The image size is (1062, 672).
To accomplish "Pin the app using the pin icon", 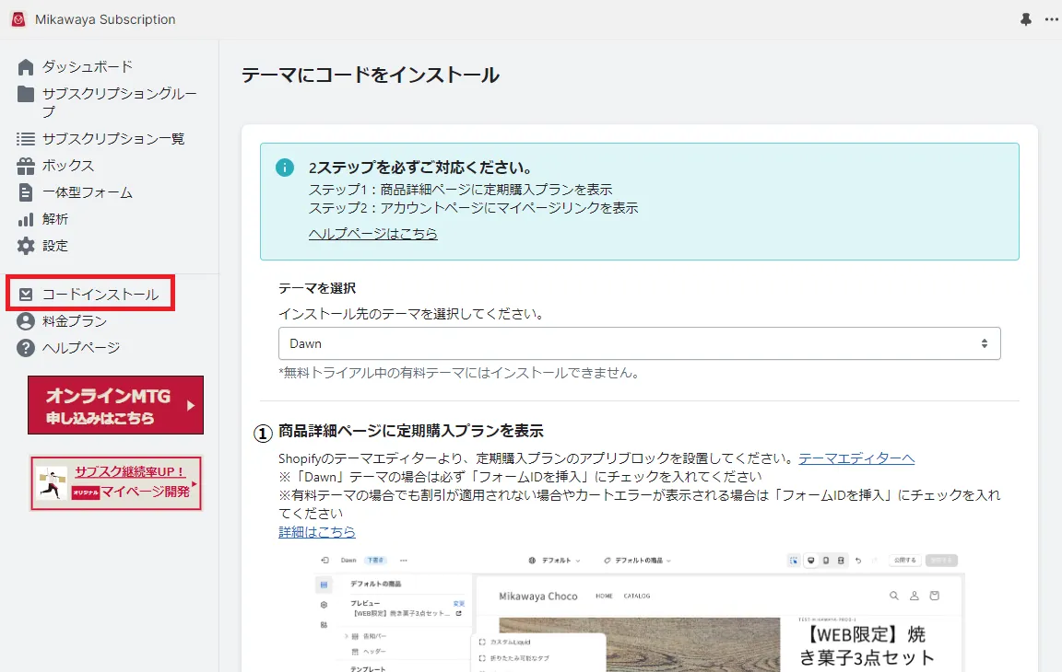I will 1025,19.
